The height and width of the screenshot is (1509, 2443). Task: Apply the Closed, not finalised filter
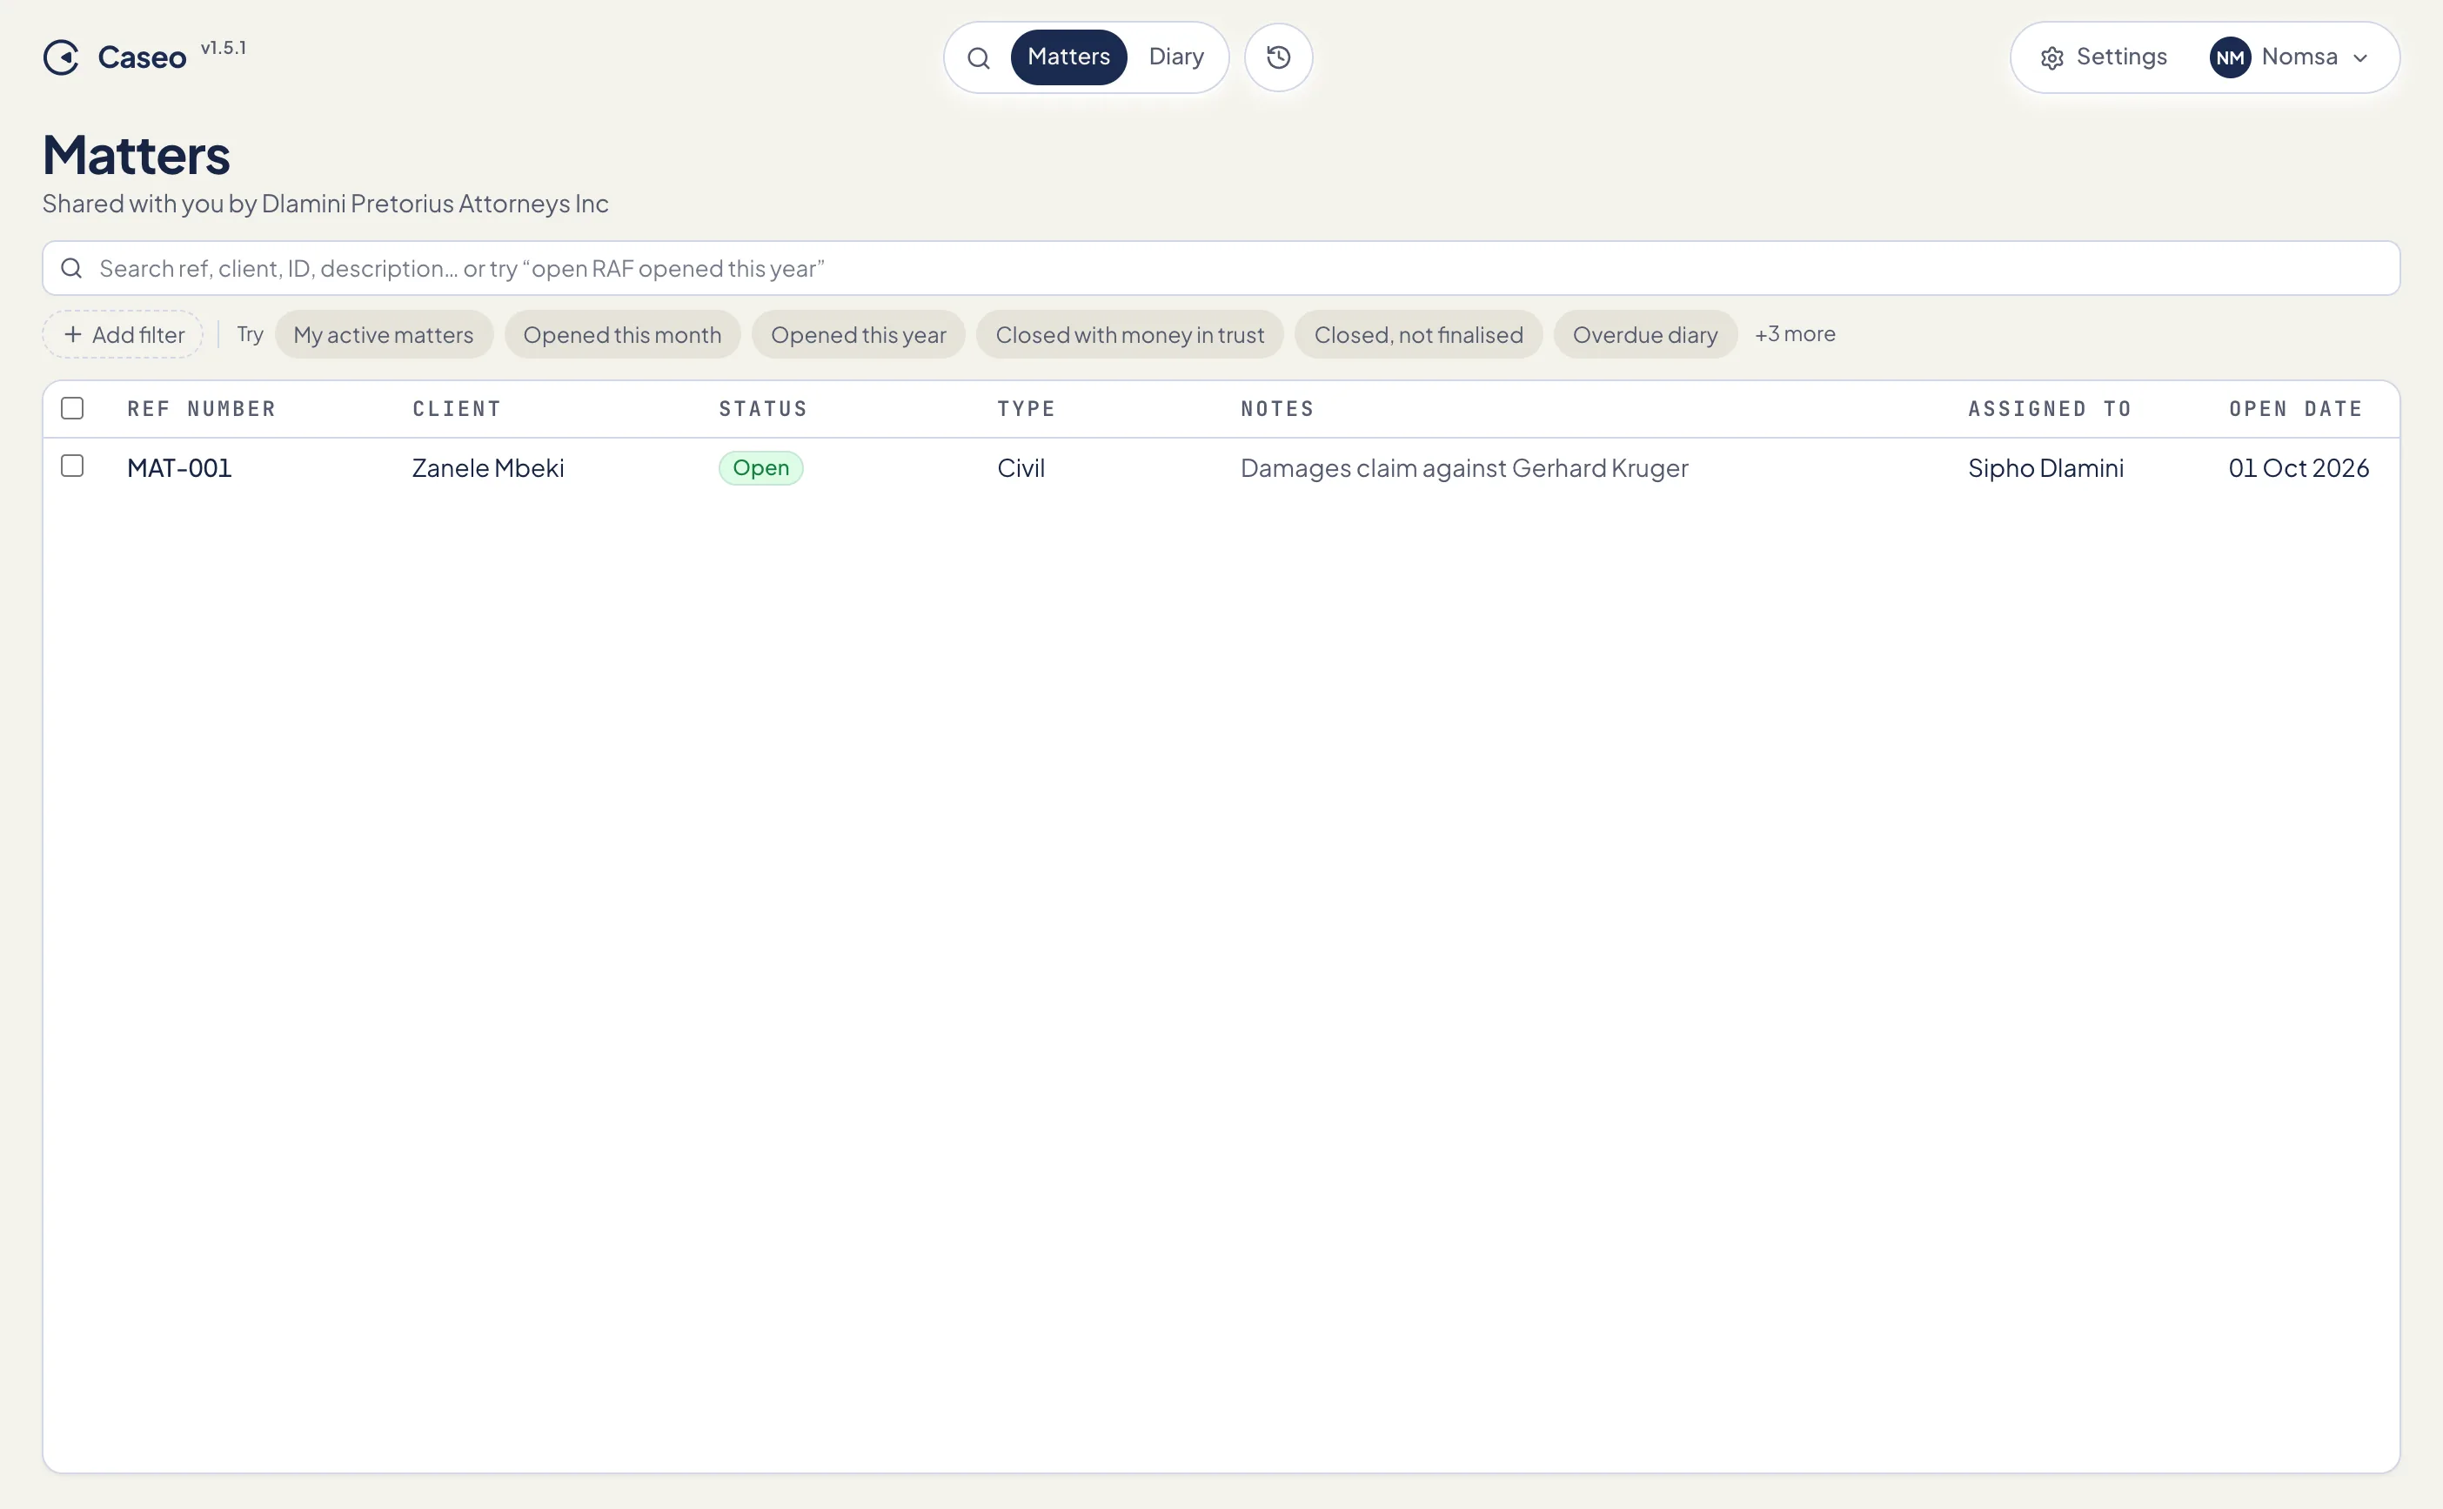1417,334
